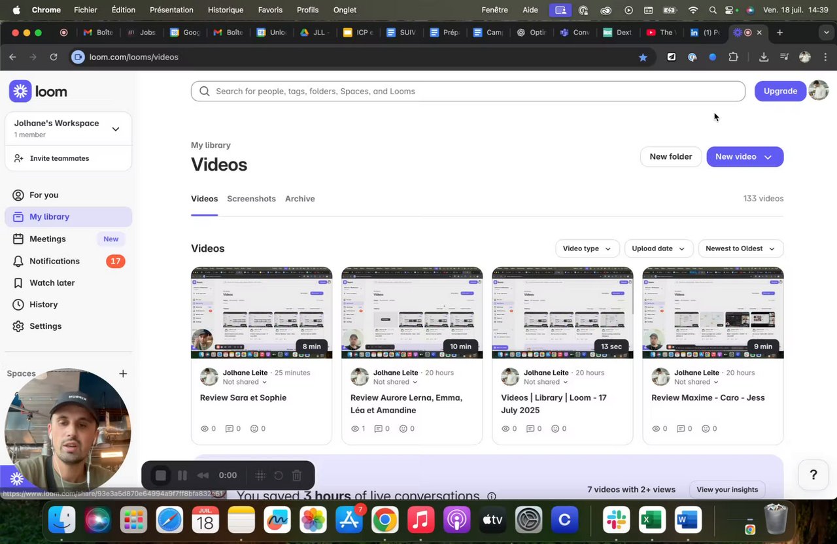Click the 133 videos count
This screenshot has height=544, width=837.
tap(763, 199)
